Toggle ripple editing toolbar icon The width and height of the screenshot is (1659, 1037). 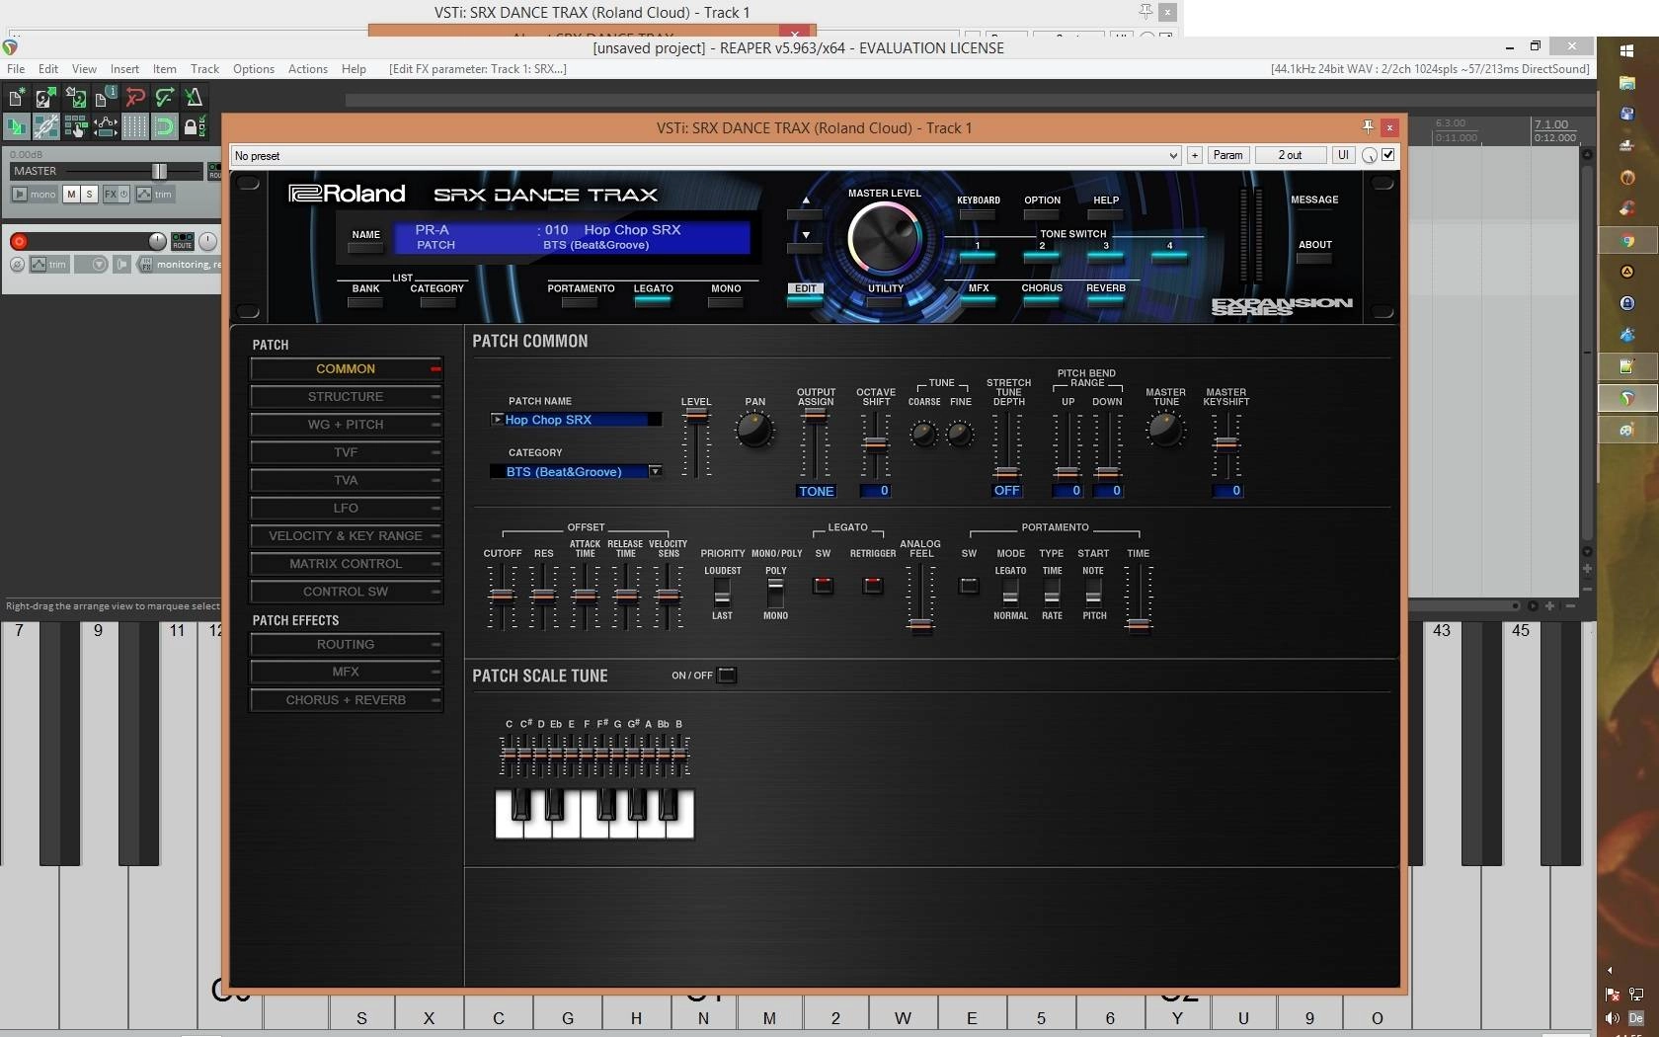[x=75, y=126]
